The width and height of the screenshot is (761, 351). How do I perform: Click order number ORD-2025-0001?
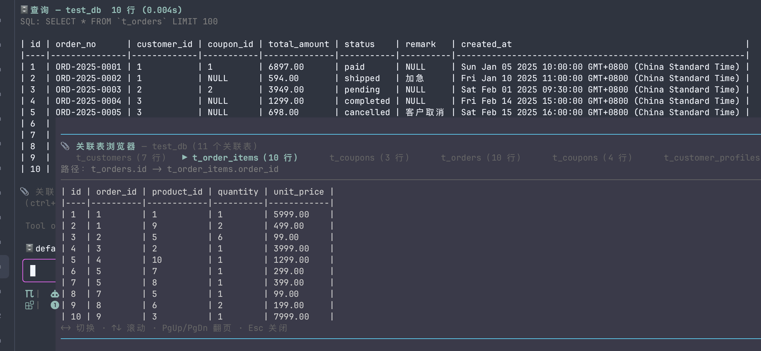coord(88,67)
